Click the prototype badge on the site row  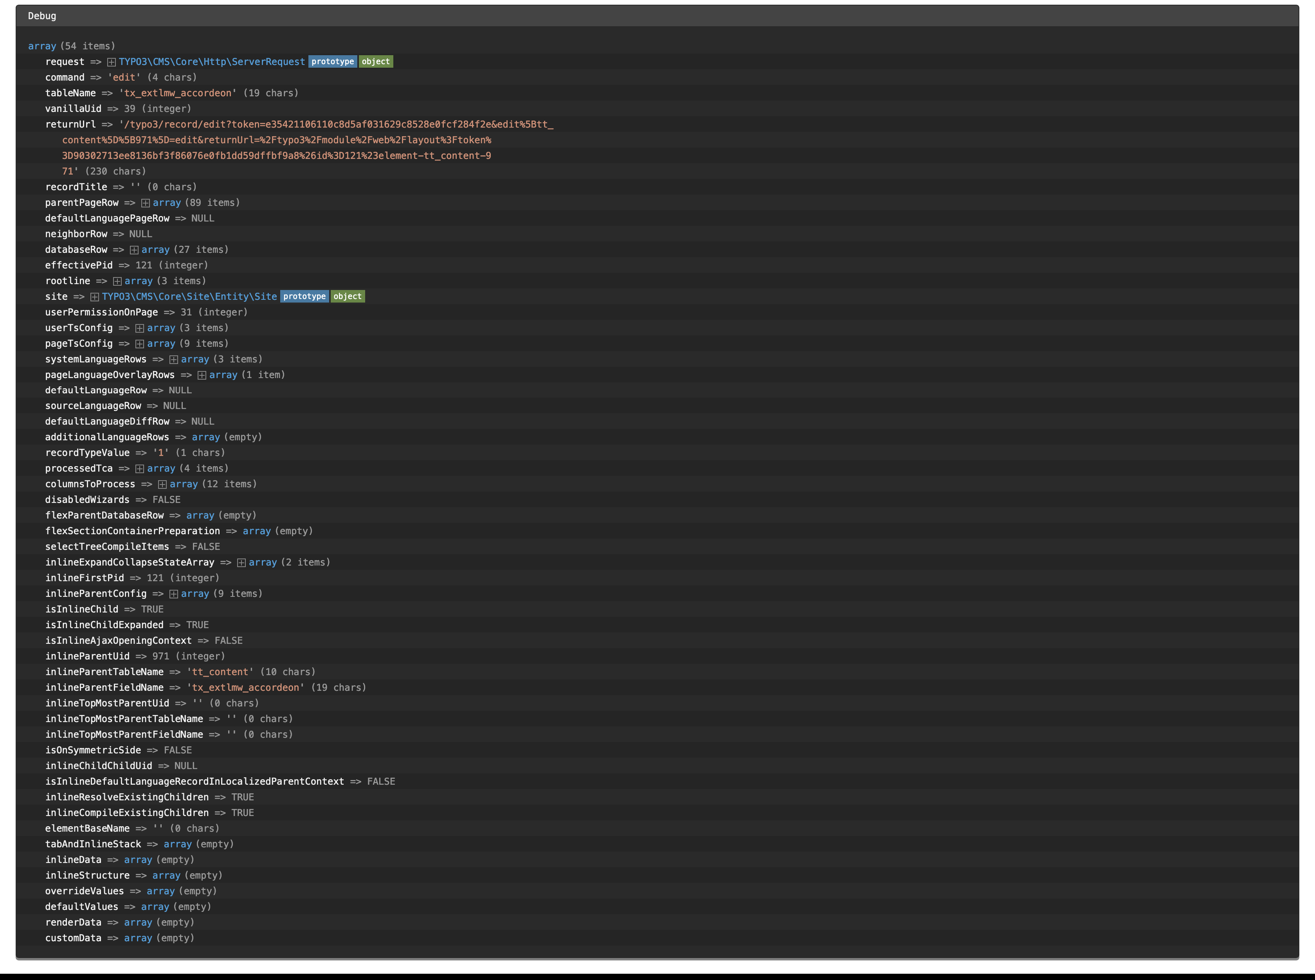coord(304,297)
